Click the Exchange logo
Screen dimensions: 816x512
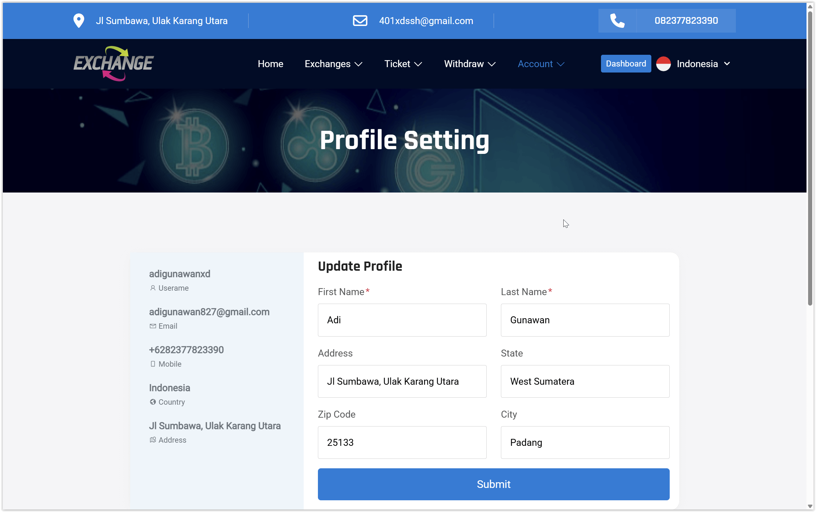pos(114,64)
